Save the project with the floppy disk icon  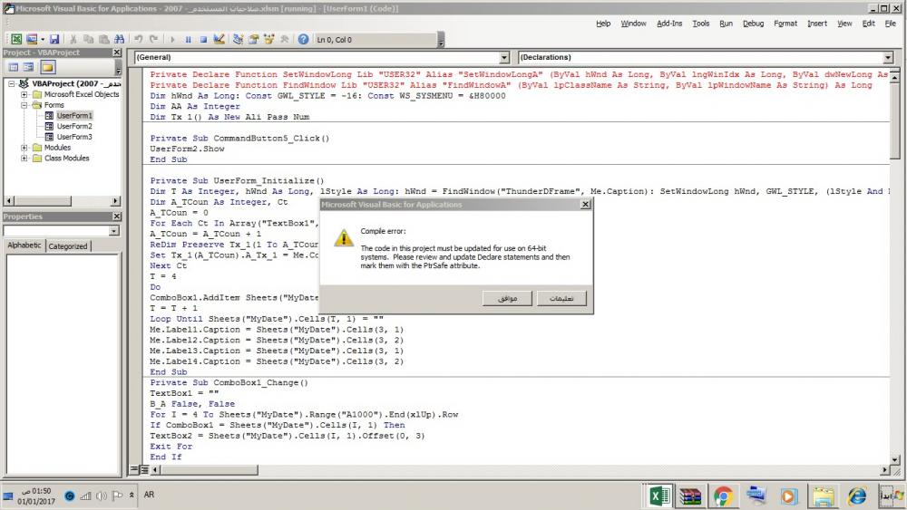(x=54, y=39)
